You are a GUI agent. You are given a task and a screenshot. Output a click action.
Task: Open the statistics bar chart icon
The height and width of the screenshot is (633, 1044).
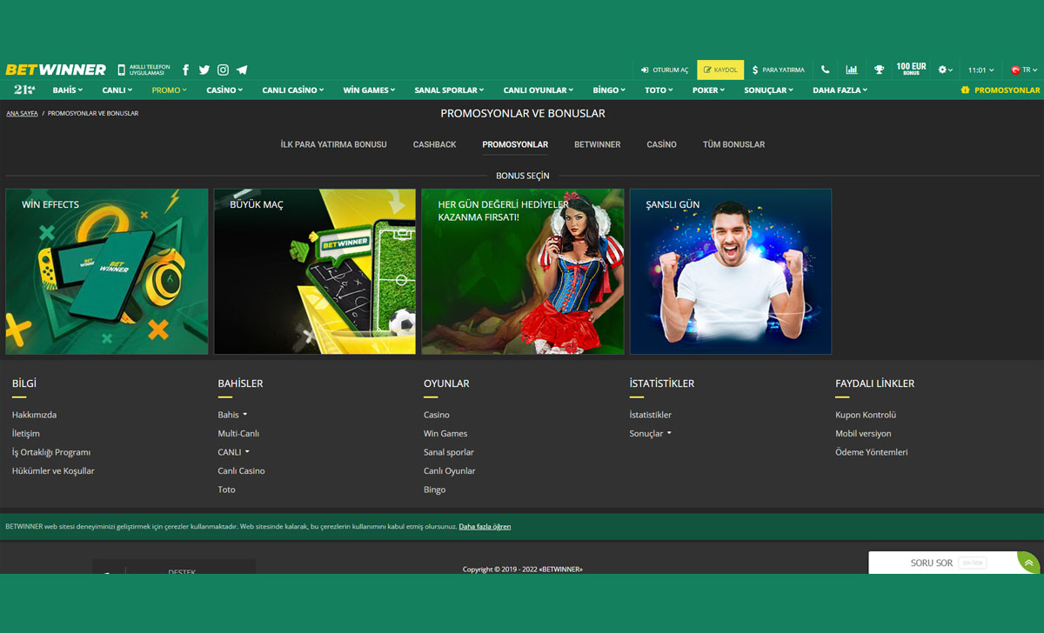(851, 70)
